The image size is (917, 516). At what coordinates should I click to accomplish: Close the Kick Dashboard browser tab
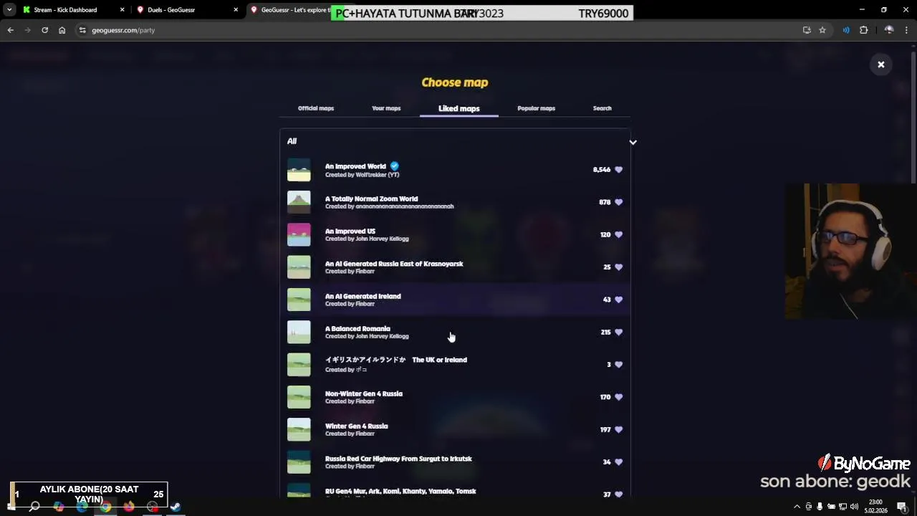click(x=122, y=10)
